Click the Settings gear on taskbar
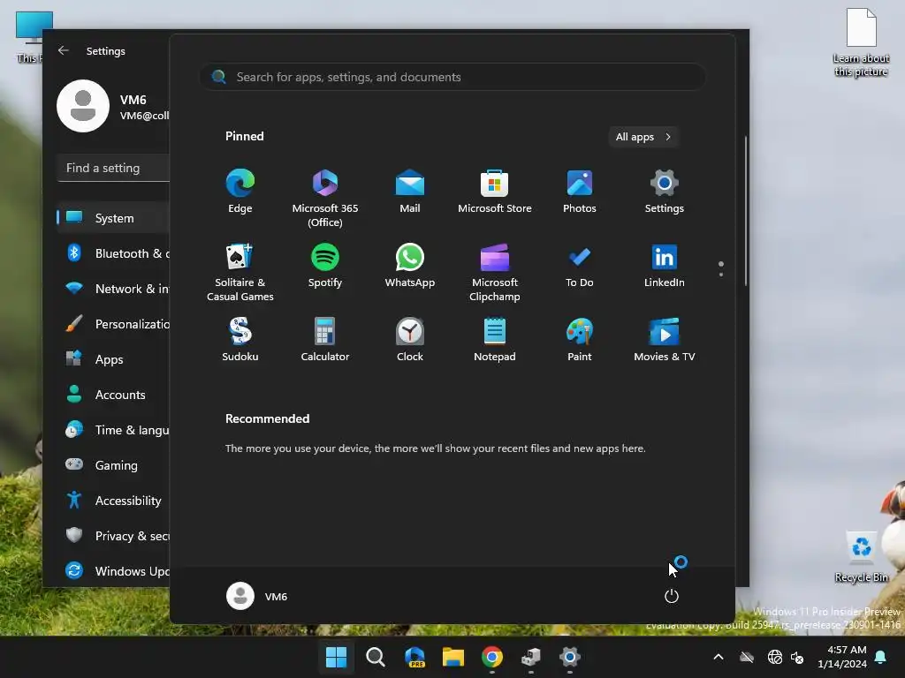The width and height of the screenshot is (905, 678). pos(570,657)
